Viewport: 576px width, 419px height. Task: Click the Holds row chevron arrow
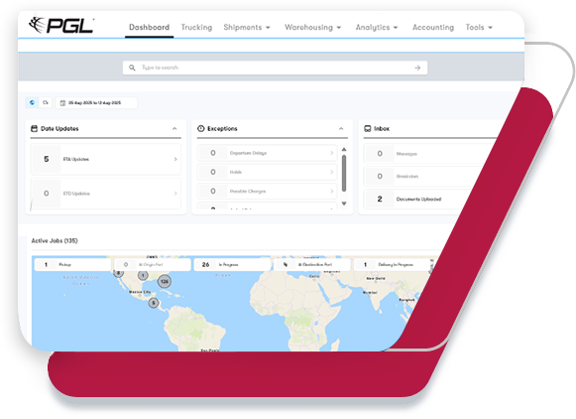coord(332,172)
